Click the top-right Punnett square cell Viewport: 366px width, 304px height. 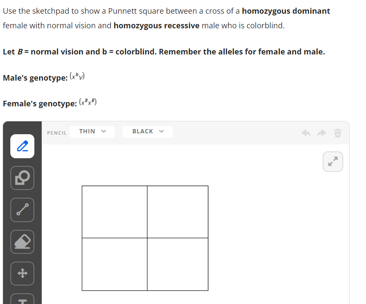[177, 211]
